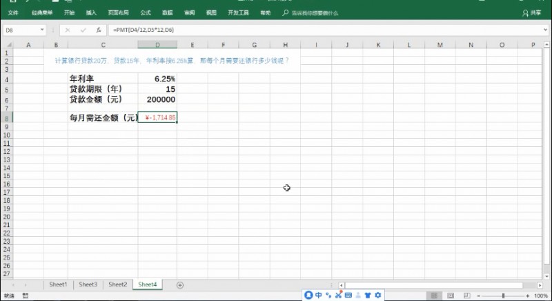The height and width of the screenshot is (301, 552).
Task: Click the input method logo icon
Action: [x=308, y=295]
